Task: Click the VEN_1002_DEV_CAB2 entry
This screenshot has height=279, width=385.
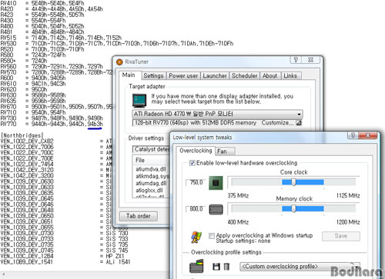Action: tap(27, 141)
